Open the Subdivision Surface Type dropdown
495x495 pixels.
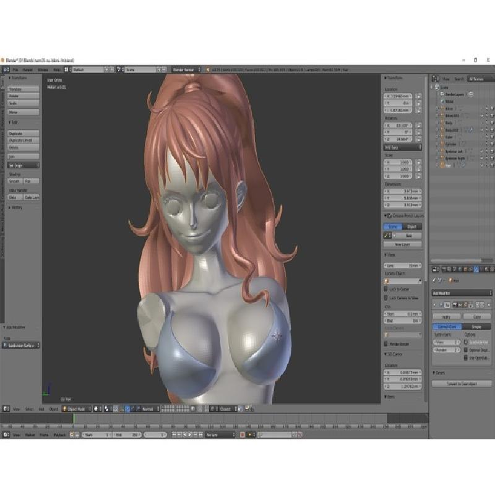pos(20,345)
